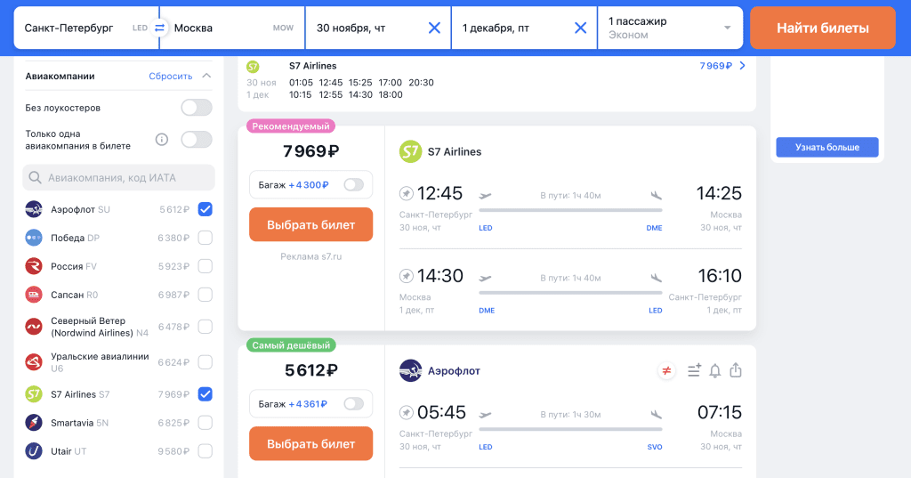Click the Aeroflot fare compare icon

(x=666, y=370)
